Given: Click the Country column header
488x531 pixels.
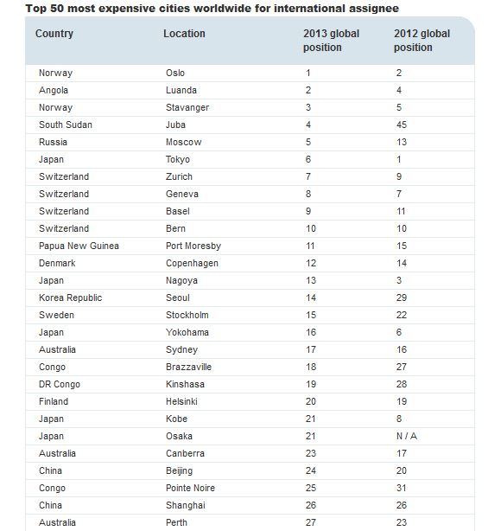Looking at the screenshot, I should pos(54,34).
